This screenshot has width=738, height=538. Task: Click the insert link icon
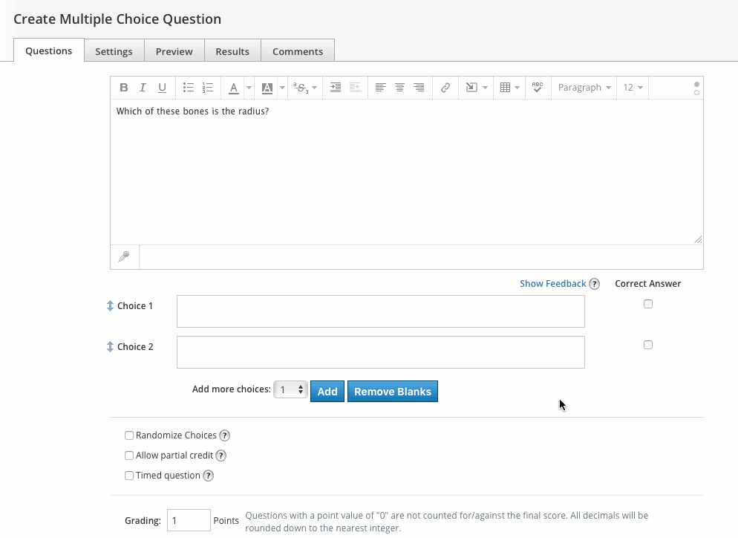pyautogui.click(x=445, y=88)
